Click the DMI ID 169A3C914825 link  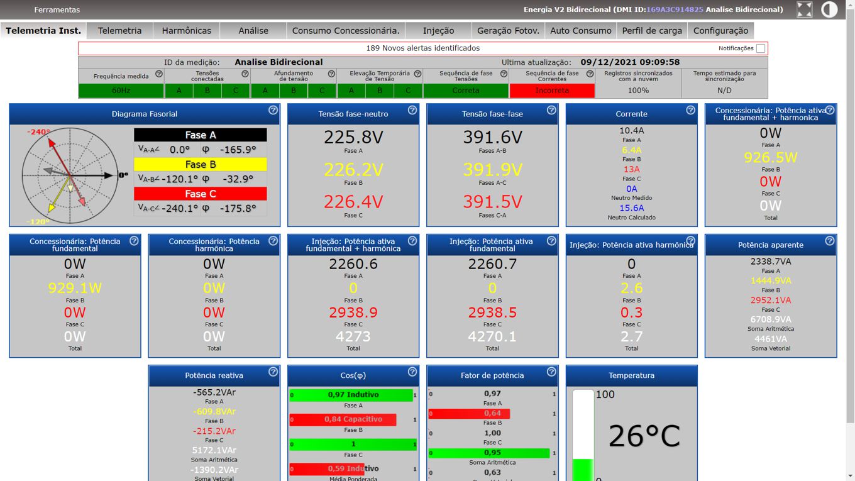(x=675, y=9)
